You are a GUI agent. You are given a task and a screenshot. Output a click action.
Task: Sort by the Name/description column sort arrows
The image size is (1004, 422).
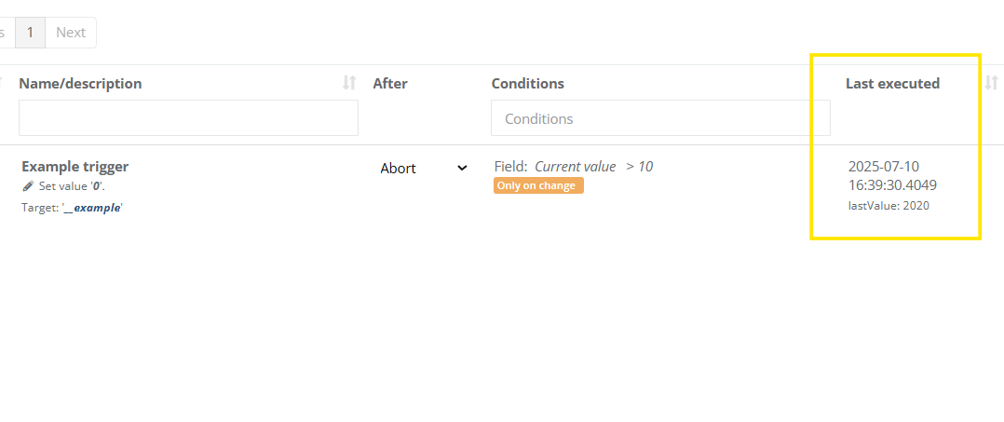pyautogui.click(x=349, y=83)
